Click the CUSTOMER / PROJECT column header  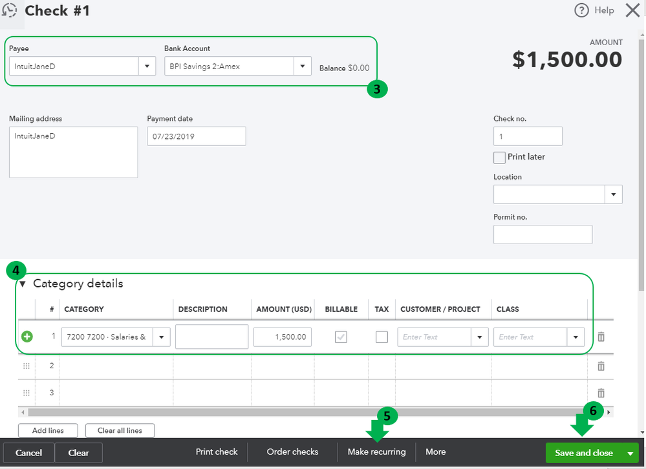(440, 309)
